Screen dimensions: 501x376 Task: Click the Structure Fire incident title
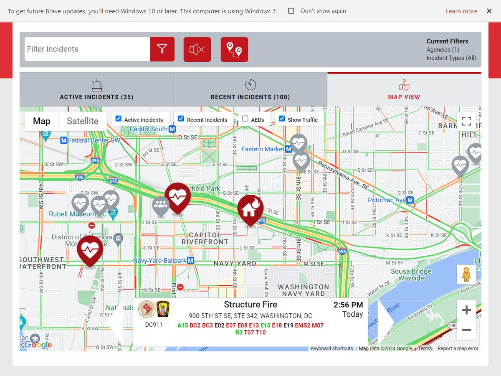tap(250, 305)
